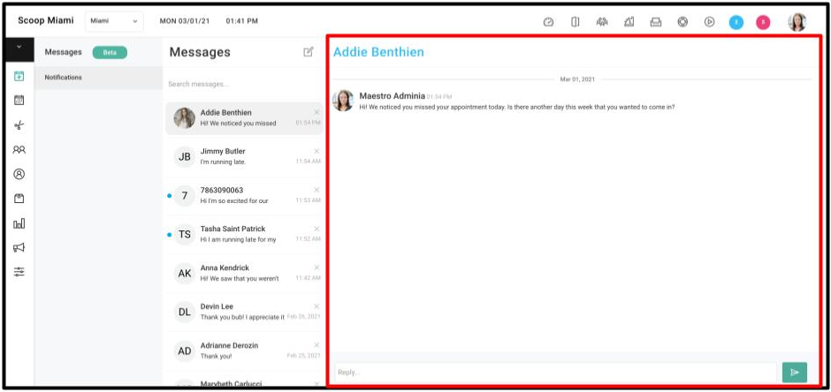Viewport: 831px width, 392px height.
Task: Click the DL avatar circle
Action: pyautogui.click(x=185, y=313)
